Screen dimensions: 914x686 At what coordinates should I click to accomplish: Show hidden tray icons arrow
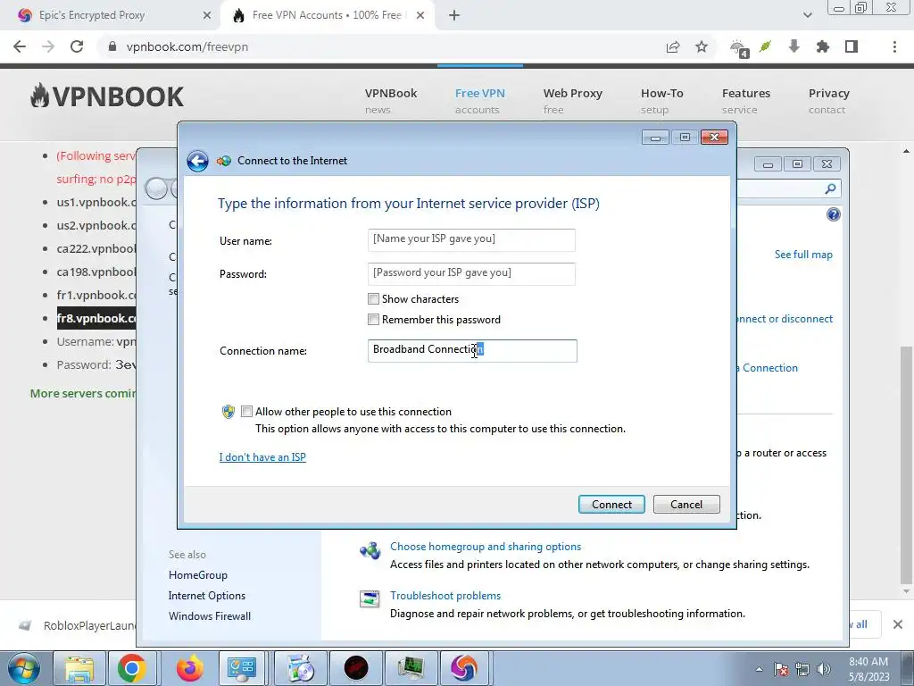[x=759, y=670]
